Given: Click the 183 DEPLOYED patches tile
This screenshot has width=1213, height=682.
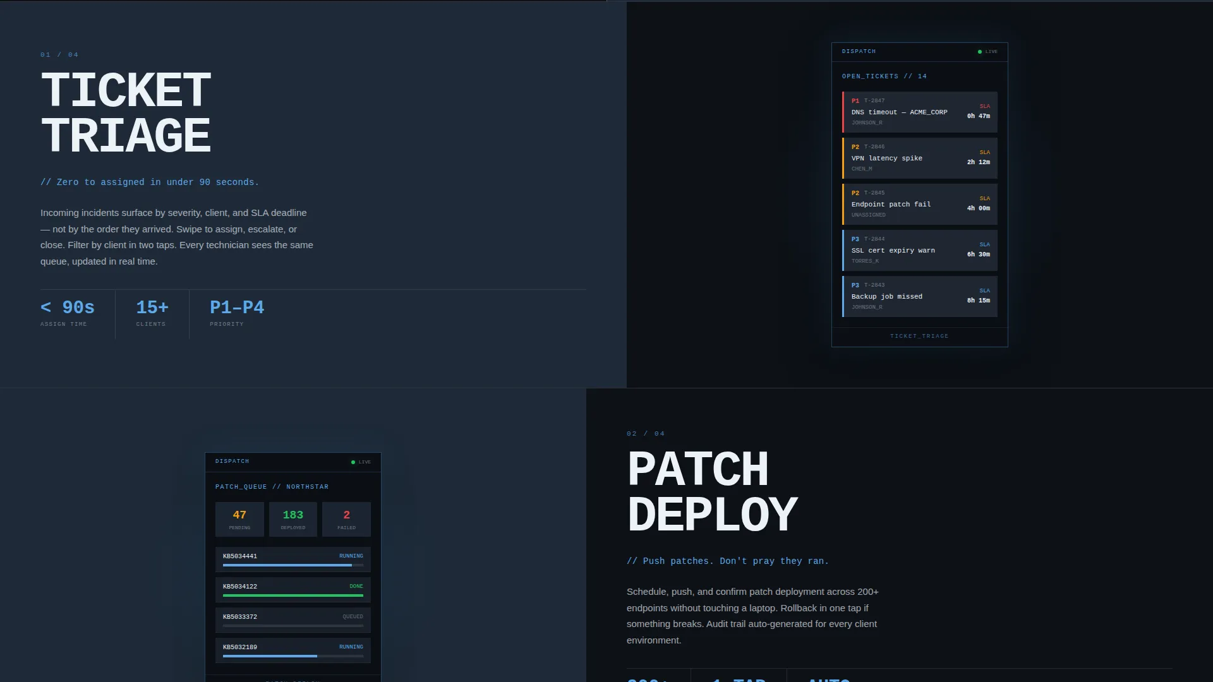Looking at the screenshot, I should (x=293, y=520).
